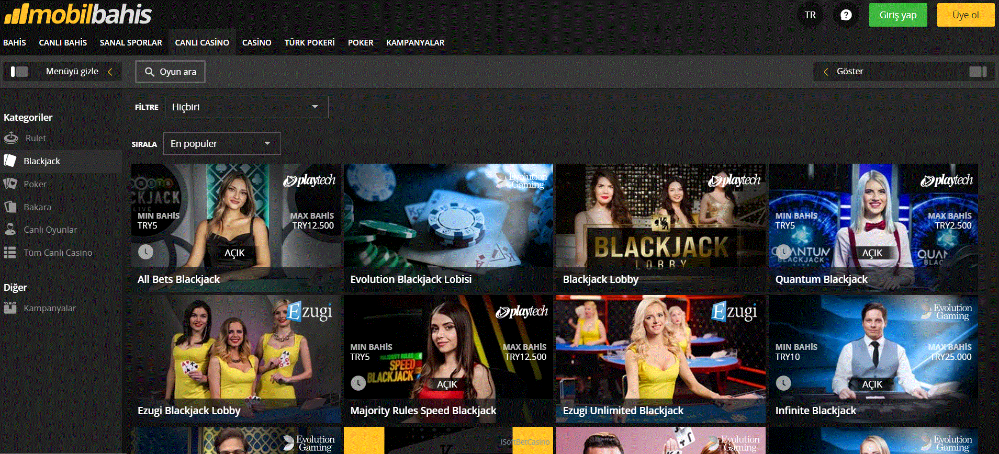Click the Poker cards icon in sidebar
This screenshot has height=454, width=999.
[x=10, y=184]
